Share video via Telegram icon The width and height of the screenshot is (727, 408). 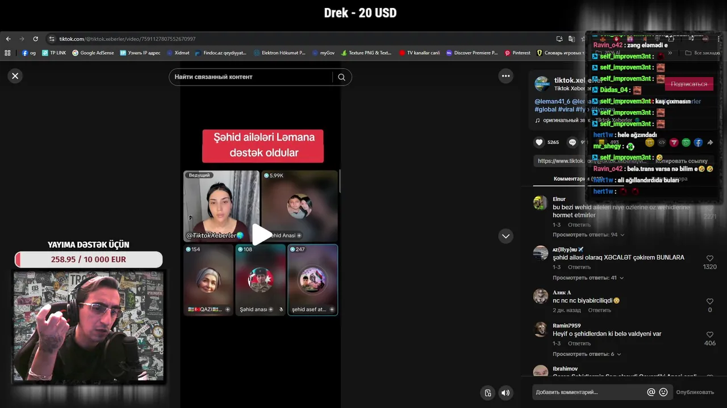coord(674,142)
